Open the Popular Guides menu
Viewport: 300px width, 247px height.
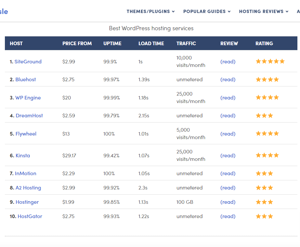(x=207, y=11)
